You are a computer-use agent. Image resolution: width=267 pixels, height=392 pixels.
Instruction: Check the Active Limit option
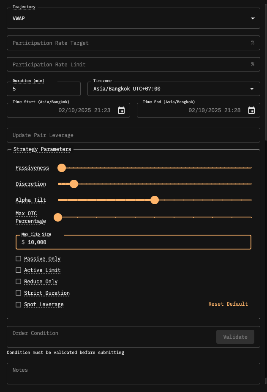[18, 270]
